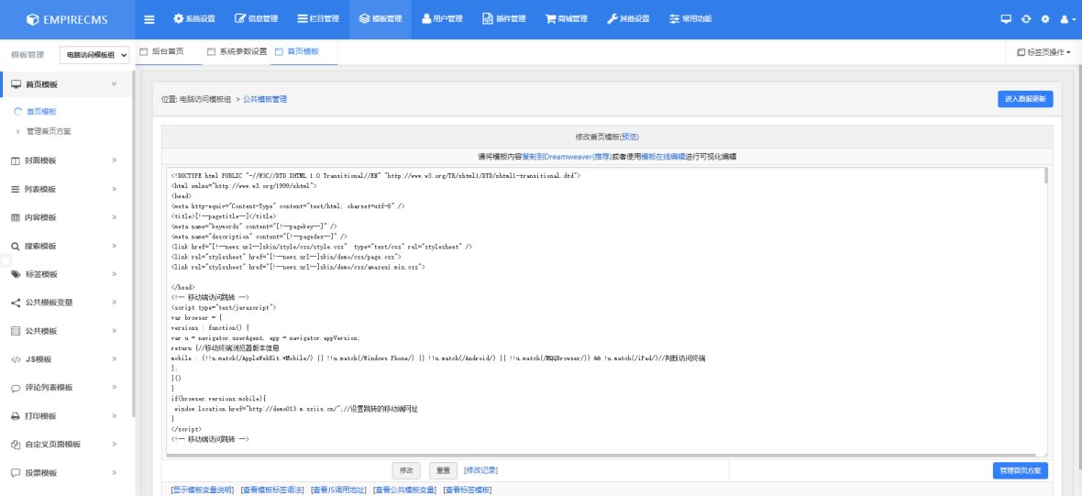
Task: Open 管理首页方案 in the sidebar
Action: (49, 131)
